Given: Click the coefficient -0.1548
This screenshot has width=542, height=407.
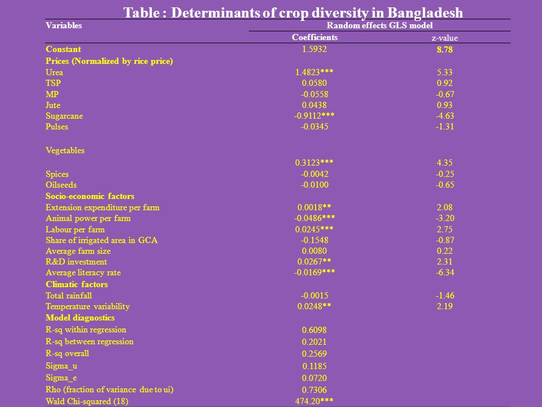Looking at the screenshot, I should pyautogui.click(x=314, y=240).
